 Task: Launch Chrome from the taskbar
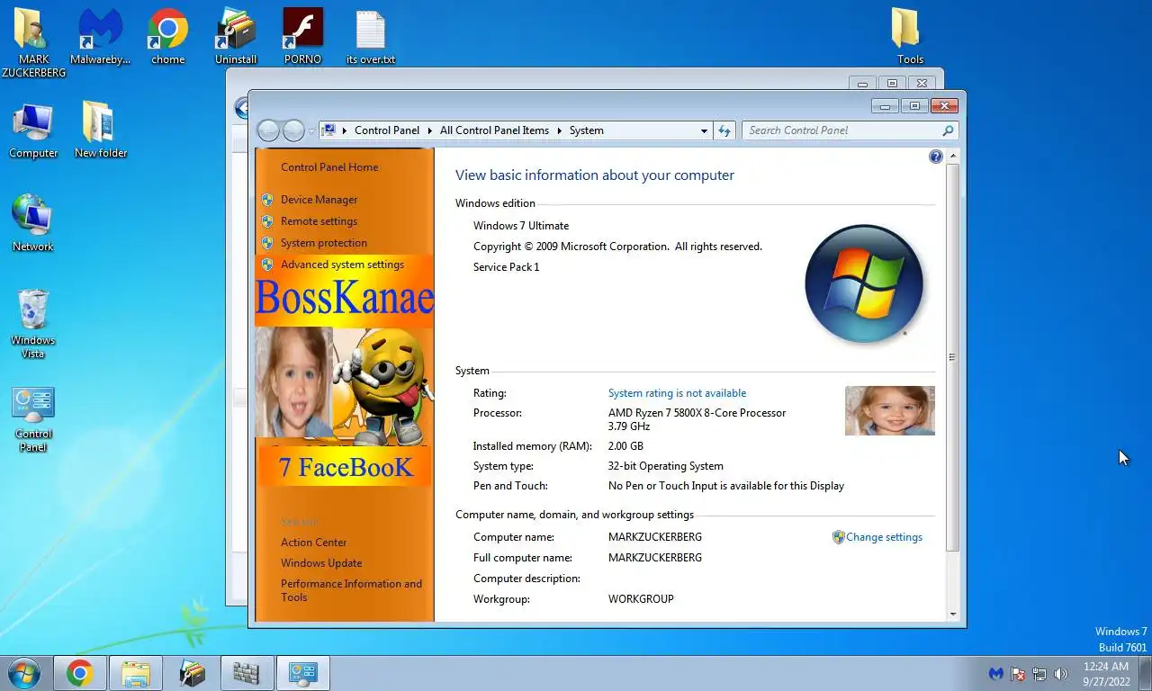pyautogui.click(x=79, y=673)
